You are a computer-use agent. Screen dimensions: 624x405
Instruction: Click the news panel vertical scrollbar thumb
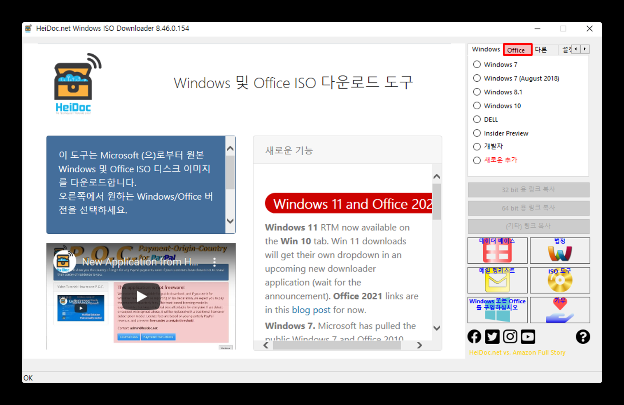(x=437, y=201)
